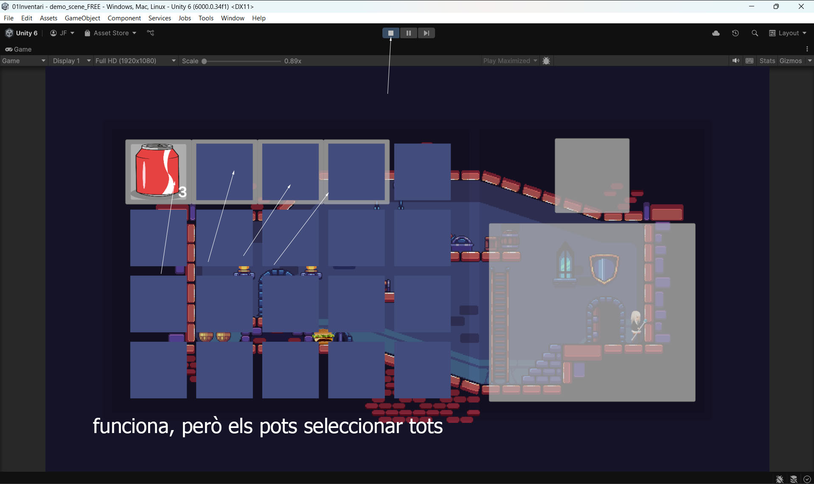Open the Unity cloud services icon
The image size is (814, 484).
[716, 33]
